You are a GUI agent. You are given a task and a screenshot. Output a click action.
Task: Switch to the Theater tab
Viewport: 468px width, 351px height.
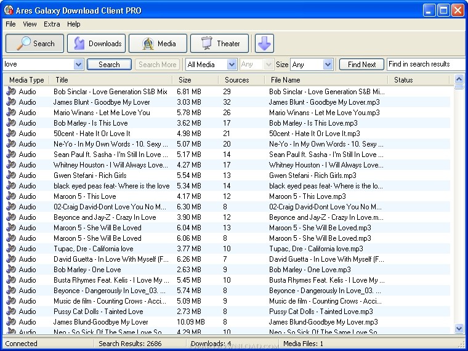(x=219, y=43)
